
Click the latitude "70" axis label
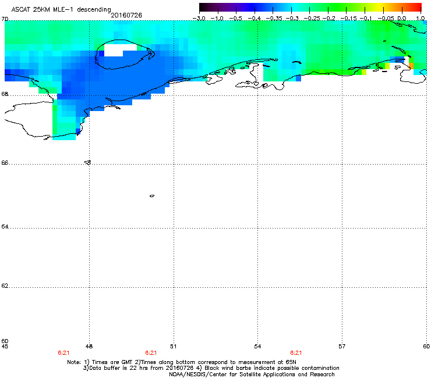(x=5, y=19)
